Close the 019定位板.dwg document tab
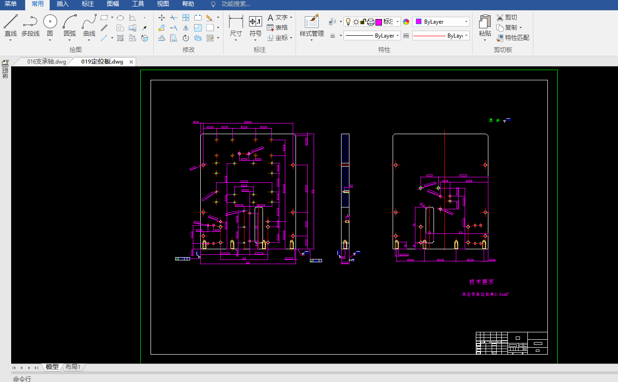Screen dimensions: 618x382 131,62
